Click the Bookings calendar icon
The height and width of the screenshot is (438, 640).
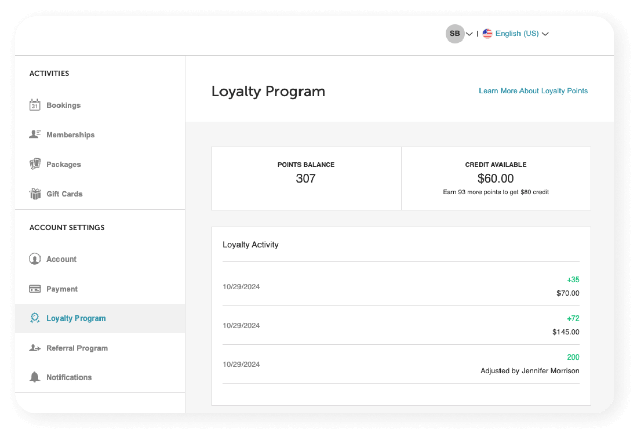pyautogui.click(x=35, y=105)
